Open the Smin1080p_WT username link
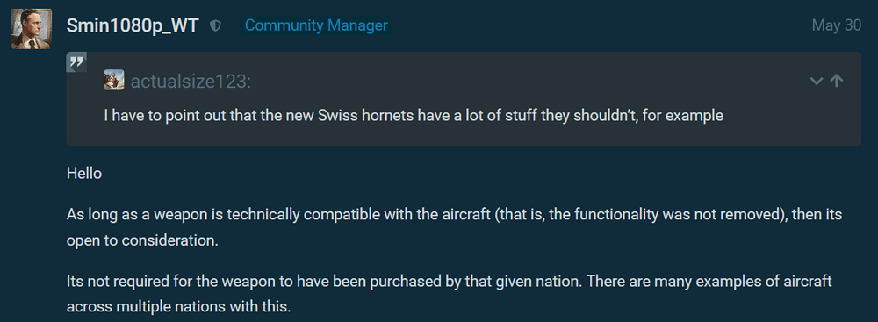Image resolution: width=878 pixels, height=322 pixels. click(133, 25)
